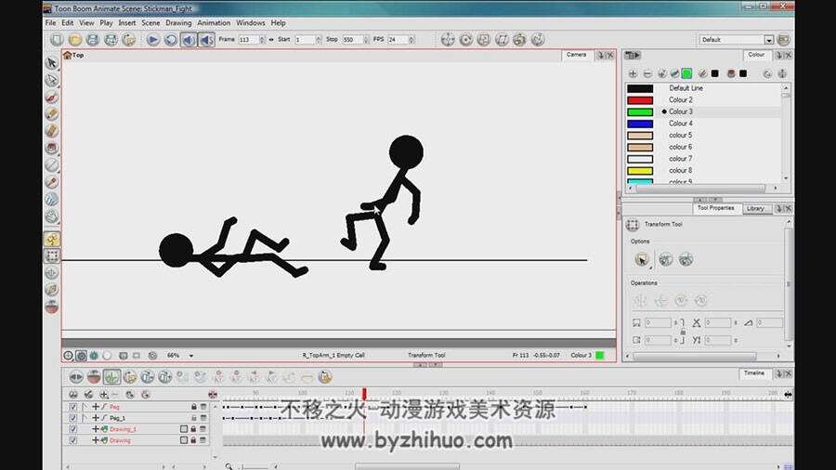Click the Stop frame field

tap(353, 40)
